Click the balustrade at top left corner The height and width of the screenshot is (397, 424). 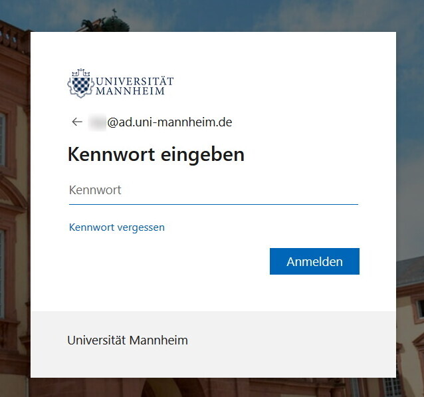click(x=12, y=37)
